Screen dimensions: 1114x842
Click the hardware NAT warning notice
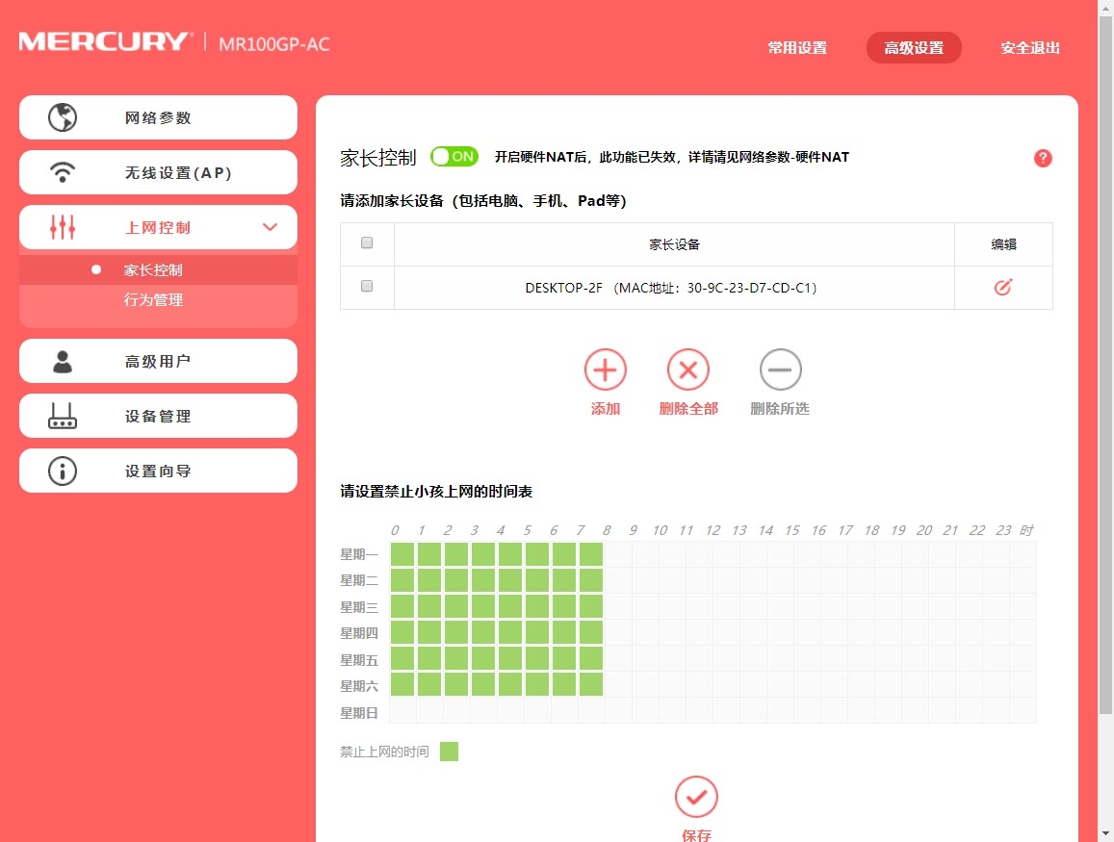671,157
